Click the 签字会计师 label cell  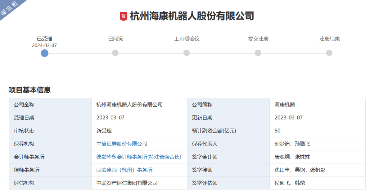(228, 157)
